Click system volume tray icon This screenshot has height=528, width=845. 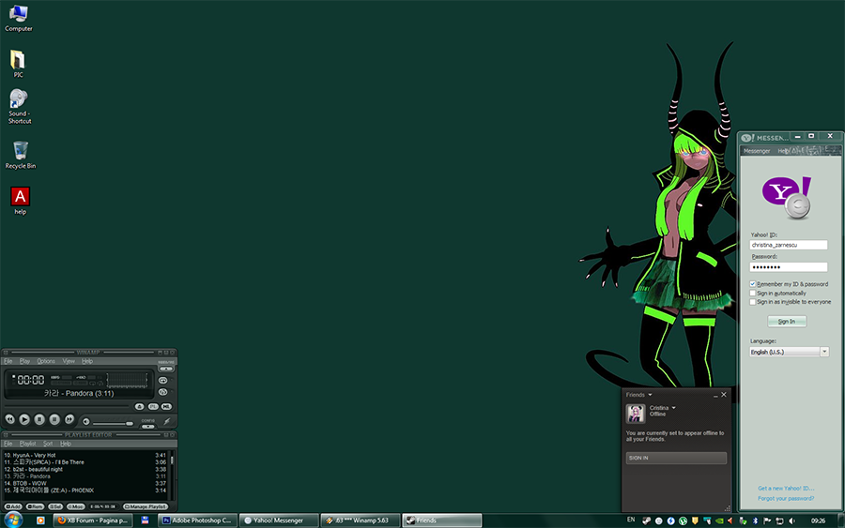point(791,520)
